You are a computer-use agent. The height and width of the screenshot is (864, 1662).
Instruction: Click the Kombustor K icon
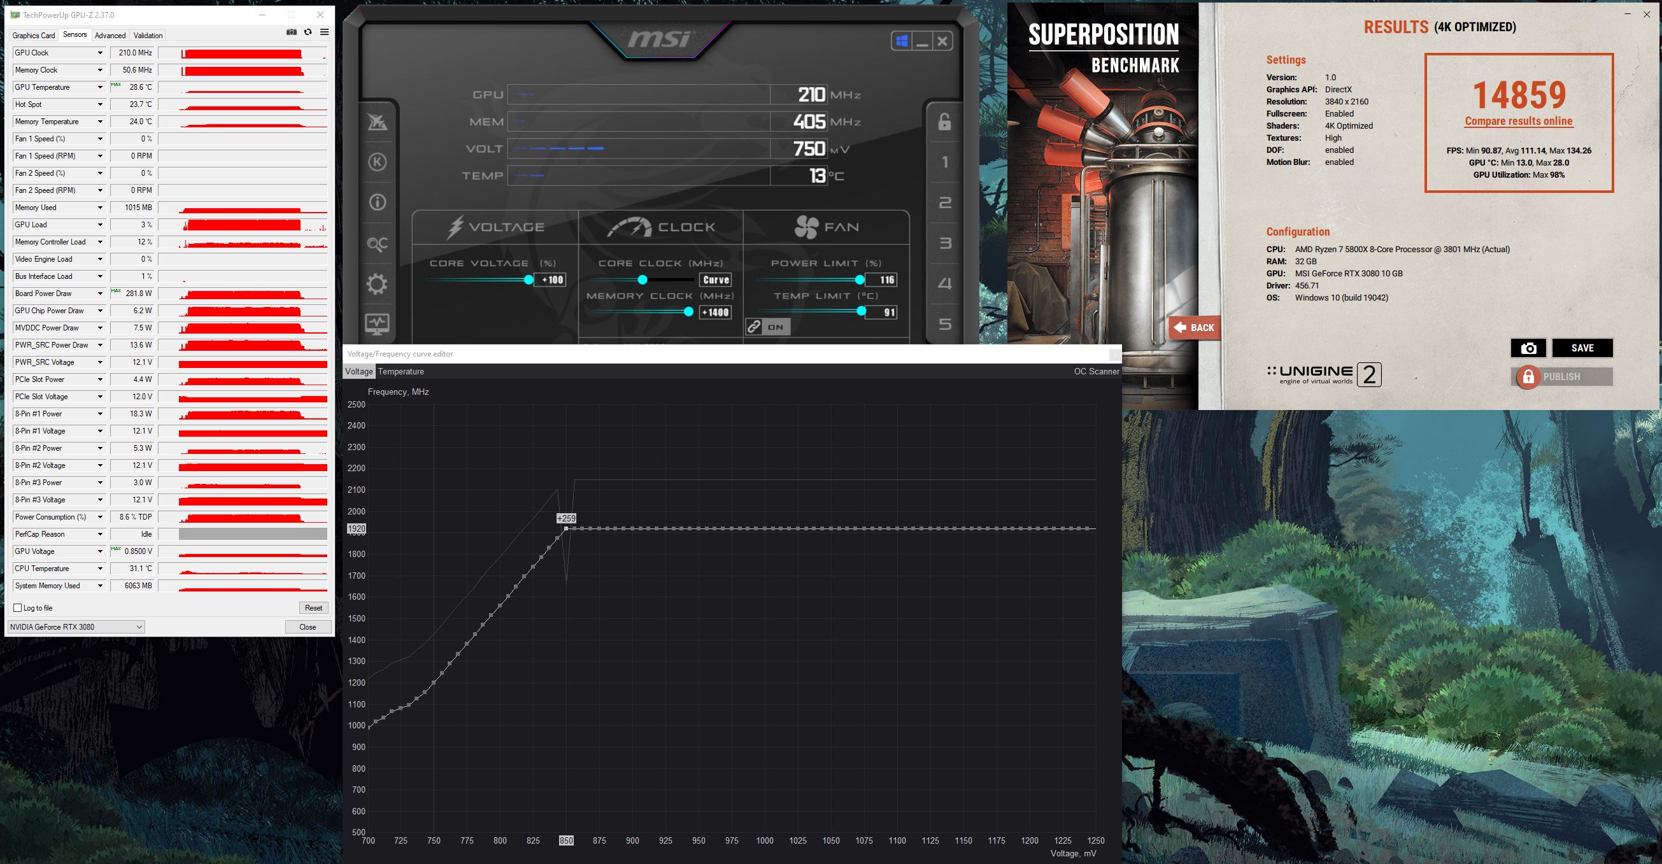[378, 162]
